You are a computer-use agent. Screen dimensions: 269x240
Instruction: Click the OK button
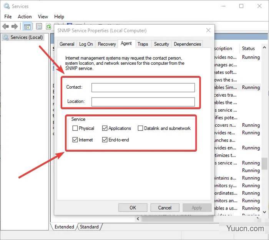pyautogui.click(x=133, y=208)
